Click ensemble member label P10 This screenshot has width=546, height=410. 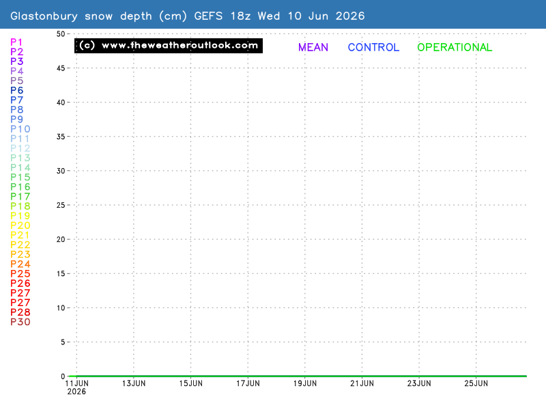click(x=20, y=129)
